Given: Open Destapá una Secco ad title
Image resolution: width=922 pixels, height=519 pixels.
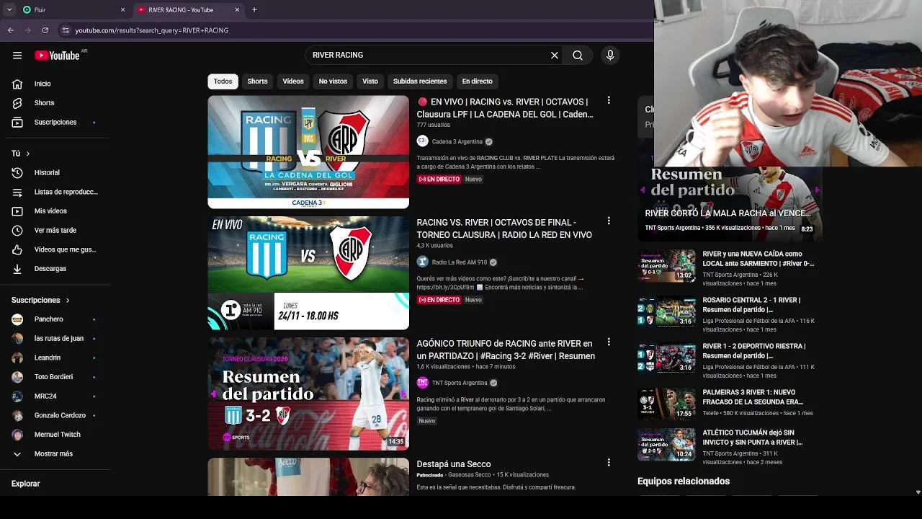Looking at the screenshot, I should tap(454, 464).
